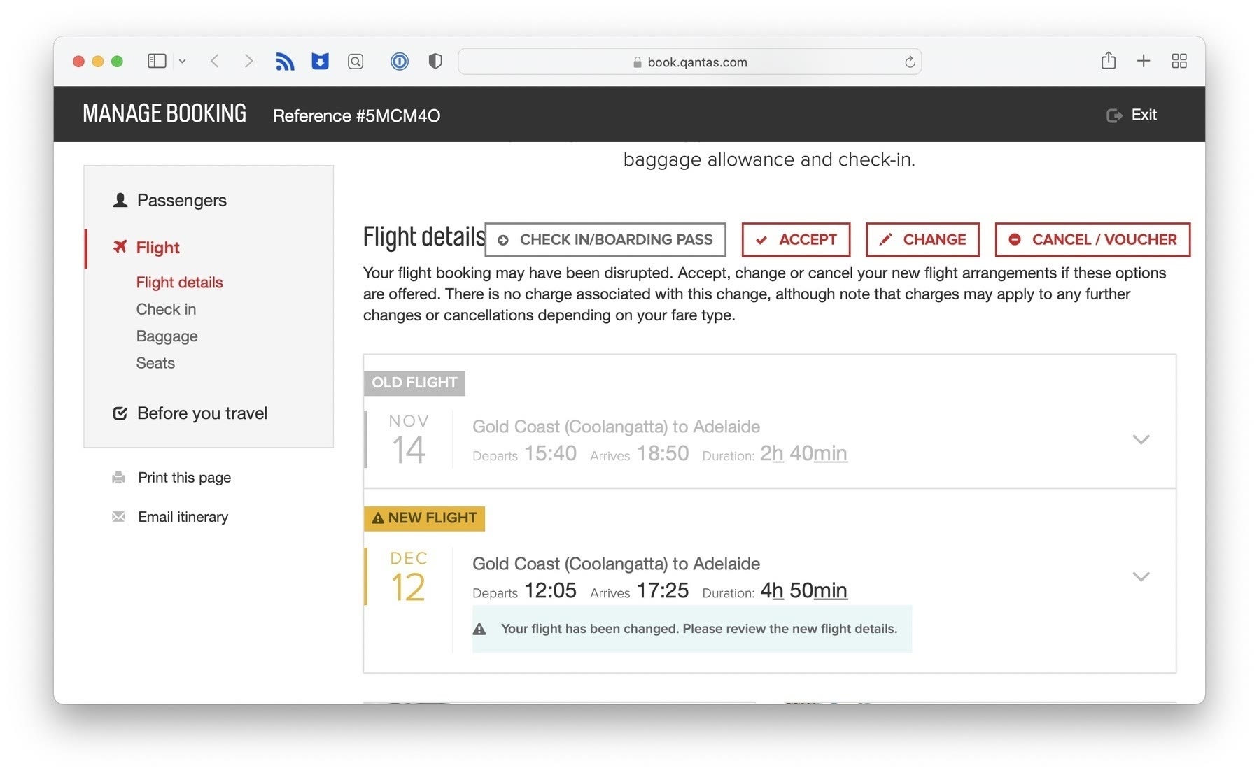Click the privacy shield icon

435,62
